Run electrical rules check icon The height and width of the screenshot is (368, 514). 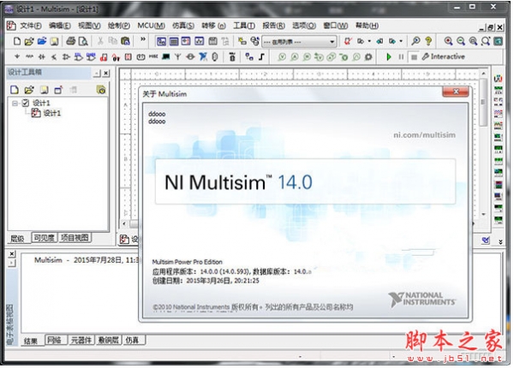(x=348, y=41)
